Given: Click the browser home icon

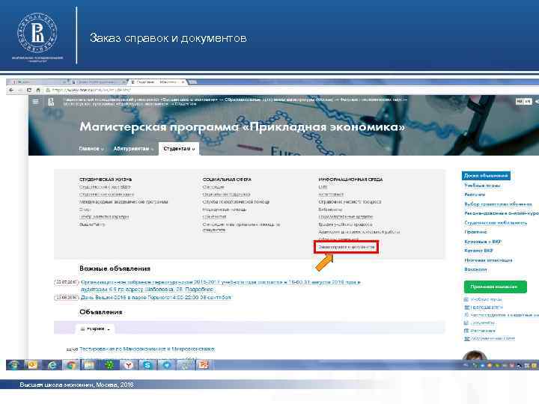Looking at the screenshot, I should pos(38,90).
